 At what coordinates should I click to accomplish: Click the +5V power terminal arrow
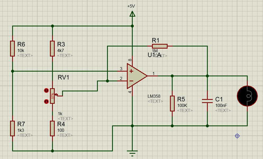coord(132,14)
